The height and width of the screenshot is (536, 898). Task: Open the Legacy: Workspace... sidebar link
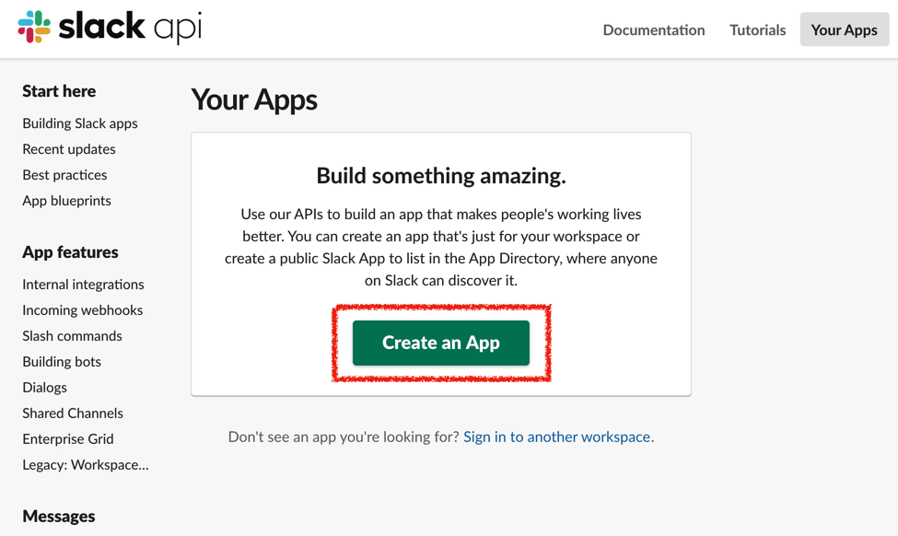(x=86, y=464)
